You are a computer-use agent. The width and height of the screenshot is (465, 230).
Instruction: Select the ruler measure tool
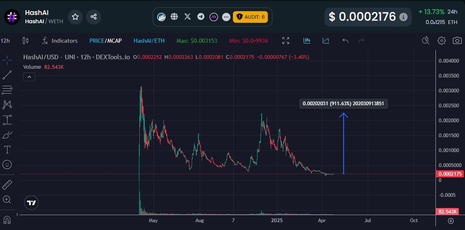[x=7, y=185]
